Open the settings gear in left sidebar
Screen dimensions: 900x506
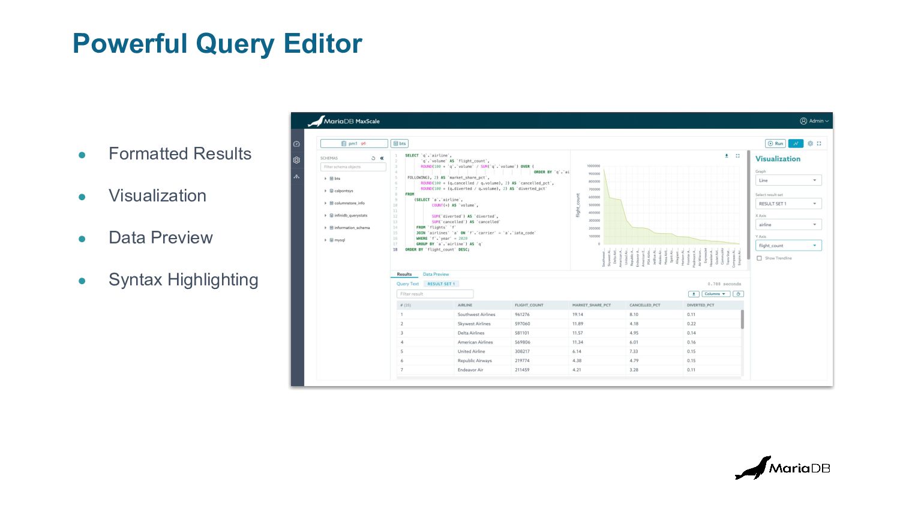[296, 160]
